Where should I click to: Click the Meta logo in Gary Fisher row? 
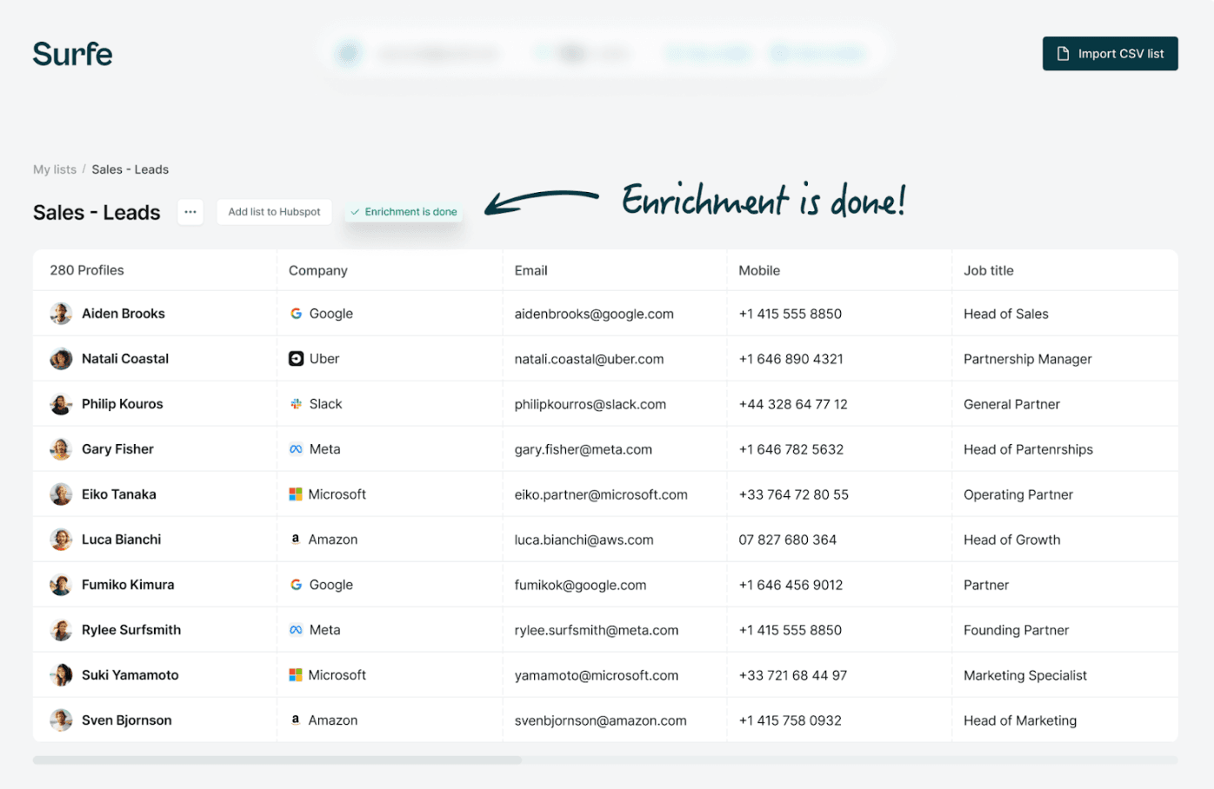[x=296, y=449]
